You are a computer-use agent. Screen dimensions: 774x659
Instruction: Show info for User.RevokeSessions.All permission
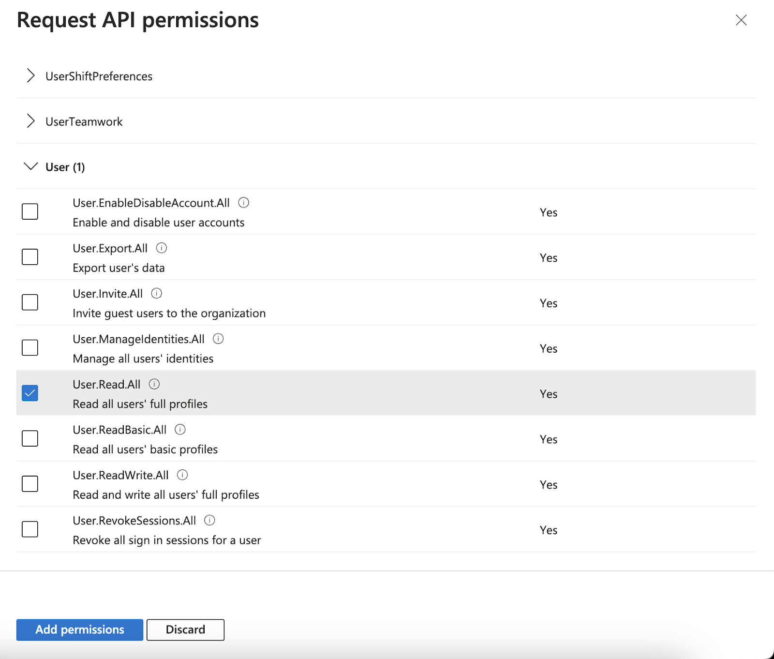point(209,520)
